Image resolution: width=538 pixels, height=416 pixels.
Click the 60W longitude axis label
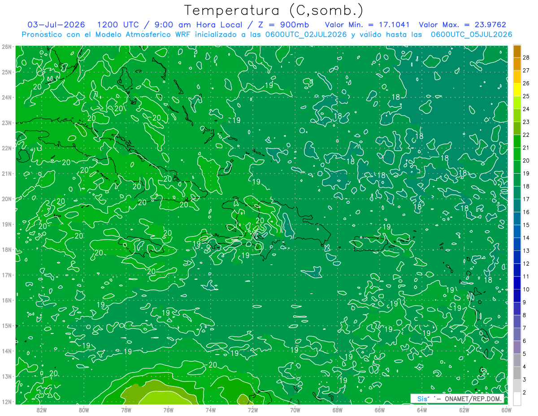(506, 410)
